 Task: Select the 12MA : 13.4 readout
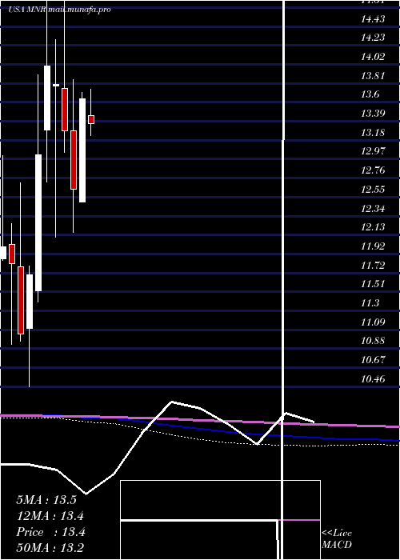[x=50, y=516]
